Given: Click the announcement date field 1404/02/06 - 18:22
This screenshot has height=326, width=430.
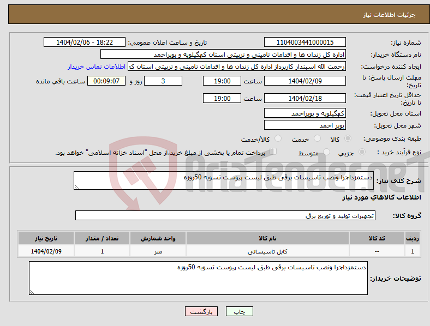Looking at the screenshot, I should [x=85, y=42].
